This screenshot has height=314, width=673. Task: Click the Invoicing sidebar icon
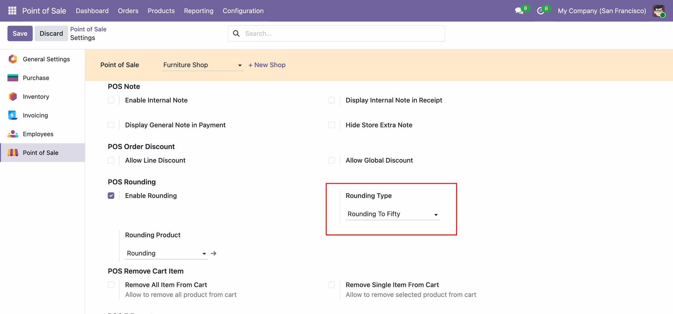tap(13, 115)
